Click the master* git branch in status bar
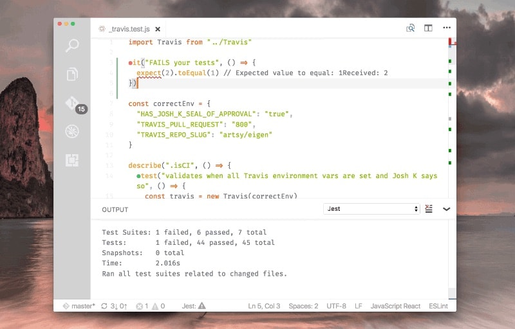This screenshot has height=329, width=515. coord(79,306)
